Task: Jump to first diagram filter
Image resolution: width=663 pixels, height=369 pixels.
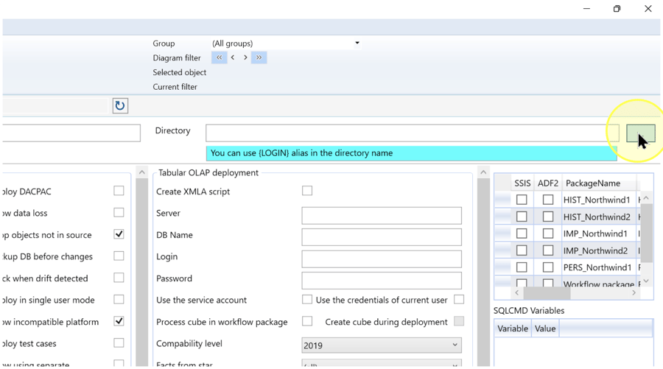Action: (x=219, y=57)
